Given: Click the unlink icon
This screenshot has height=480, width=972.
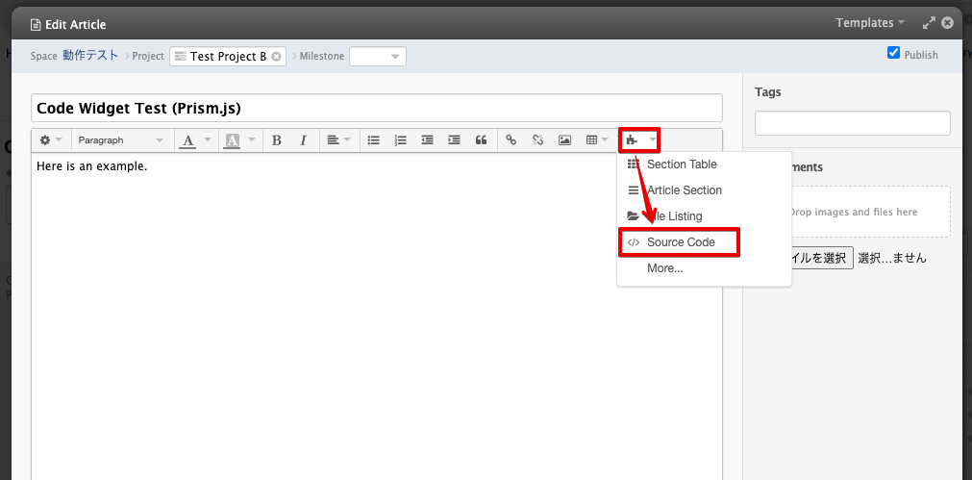Looking at the screenshot, I should click(538, 140).
